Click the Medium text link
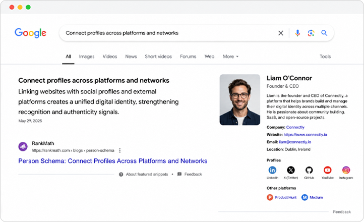Viewport: 364px width, 222px height. tap(316, 197)
